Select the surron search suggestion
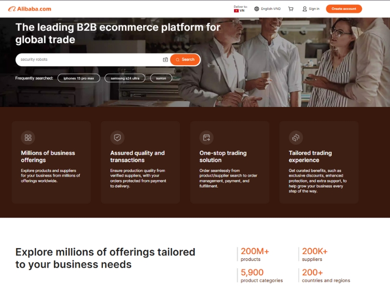The image size is (390, 292). (x=161, y=78)
